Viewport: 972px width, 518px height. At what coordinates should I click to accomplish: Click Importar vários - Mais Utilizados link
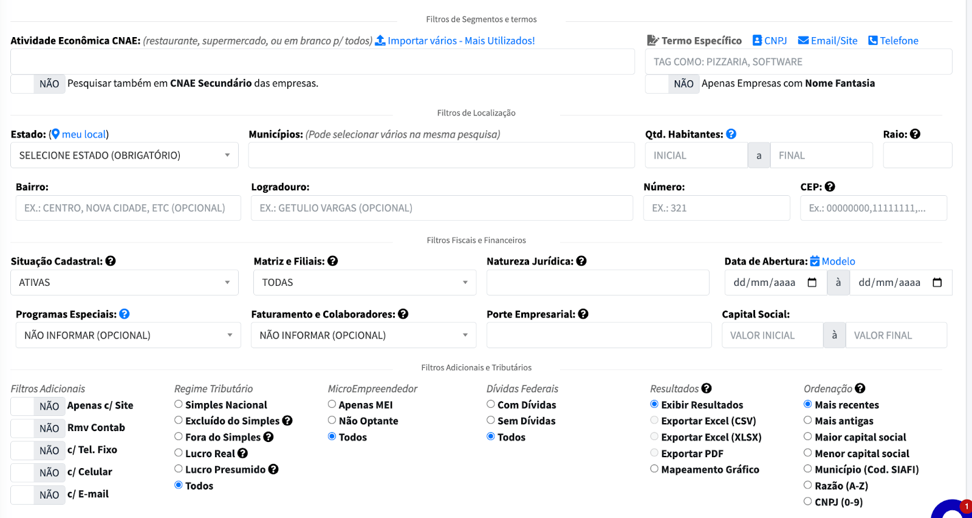[455, 41]
